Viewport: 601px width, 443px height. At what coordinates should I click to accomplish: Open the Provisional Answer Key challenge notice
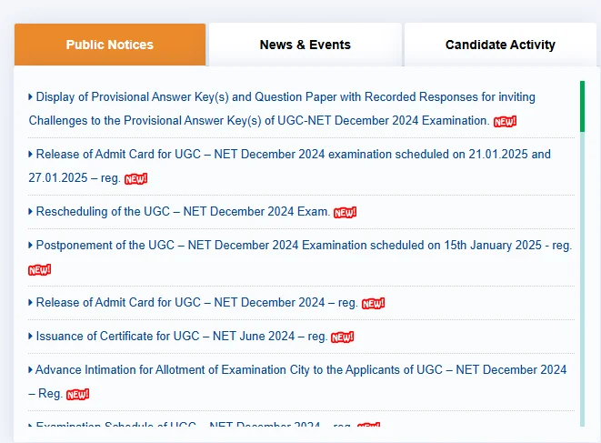[282, 97]
